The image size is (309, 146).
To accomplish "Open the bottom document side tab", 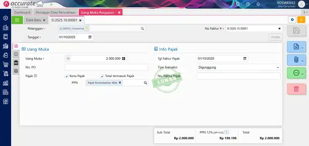I will click(x=16, y=71).
